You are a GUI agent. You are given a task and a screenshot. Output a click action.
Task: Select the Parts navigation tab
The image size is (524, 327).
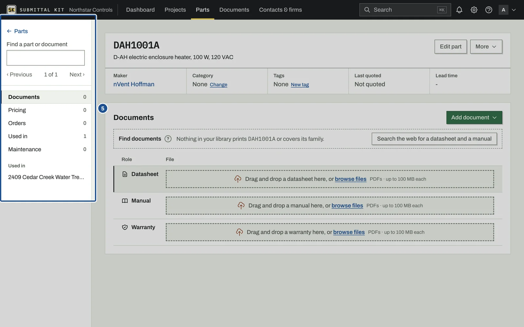coord(202,10)
